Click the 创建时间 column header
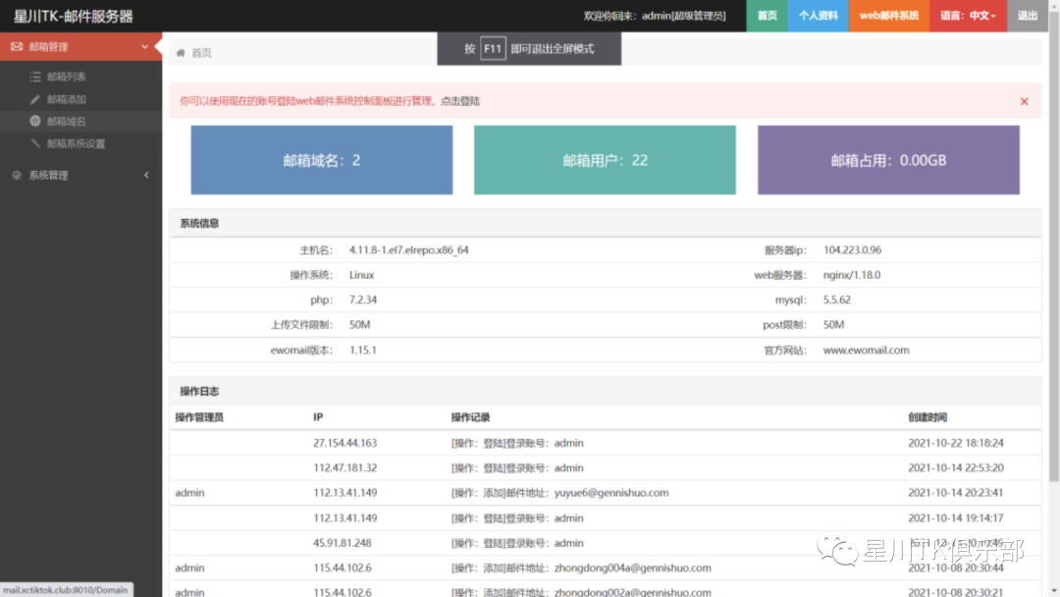This screenshot has width=1060, height=597. pos(927,418)
